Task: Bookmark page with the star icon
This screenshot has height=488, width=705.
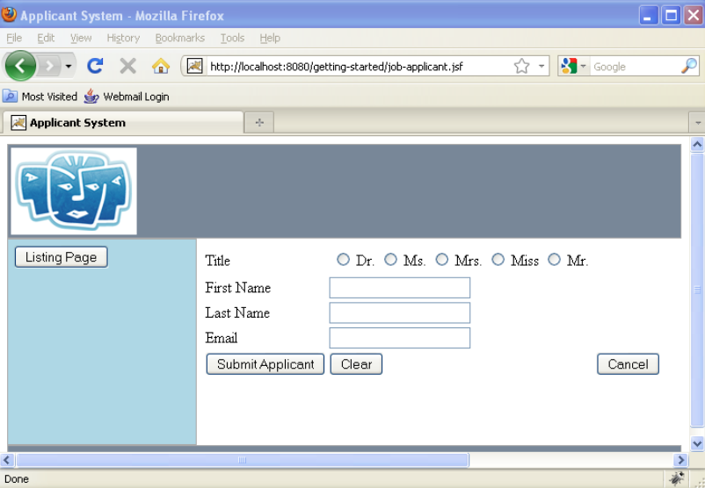Action: pyautogui.click(x=521, y=66)
